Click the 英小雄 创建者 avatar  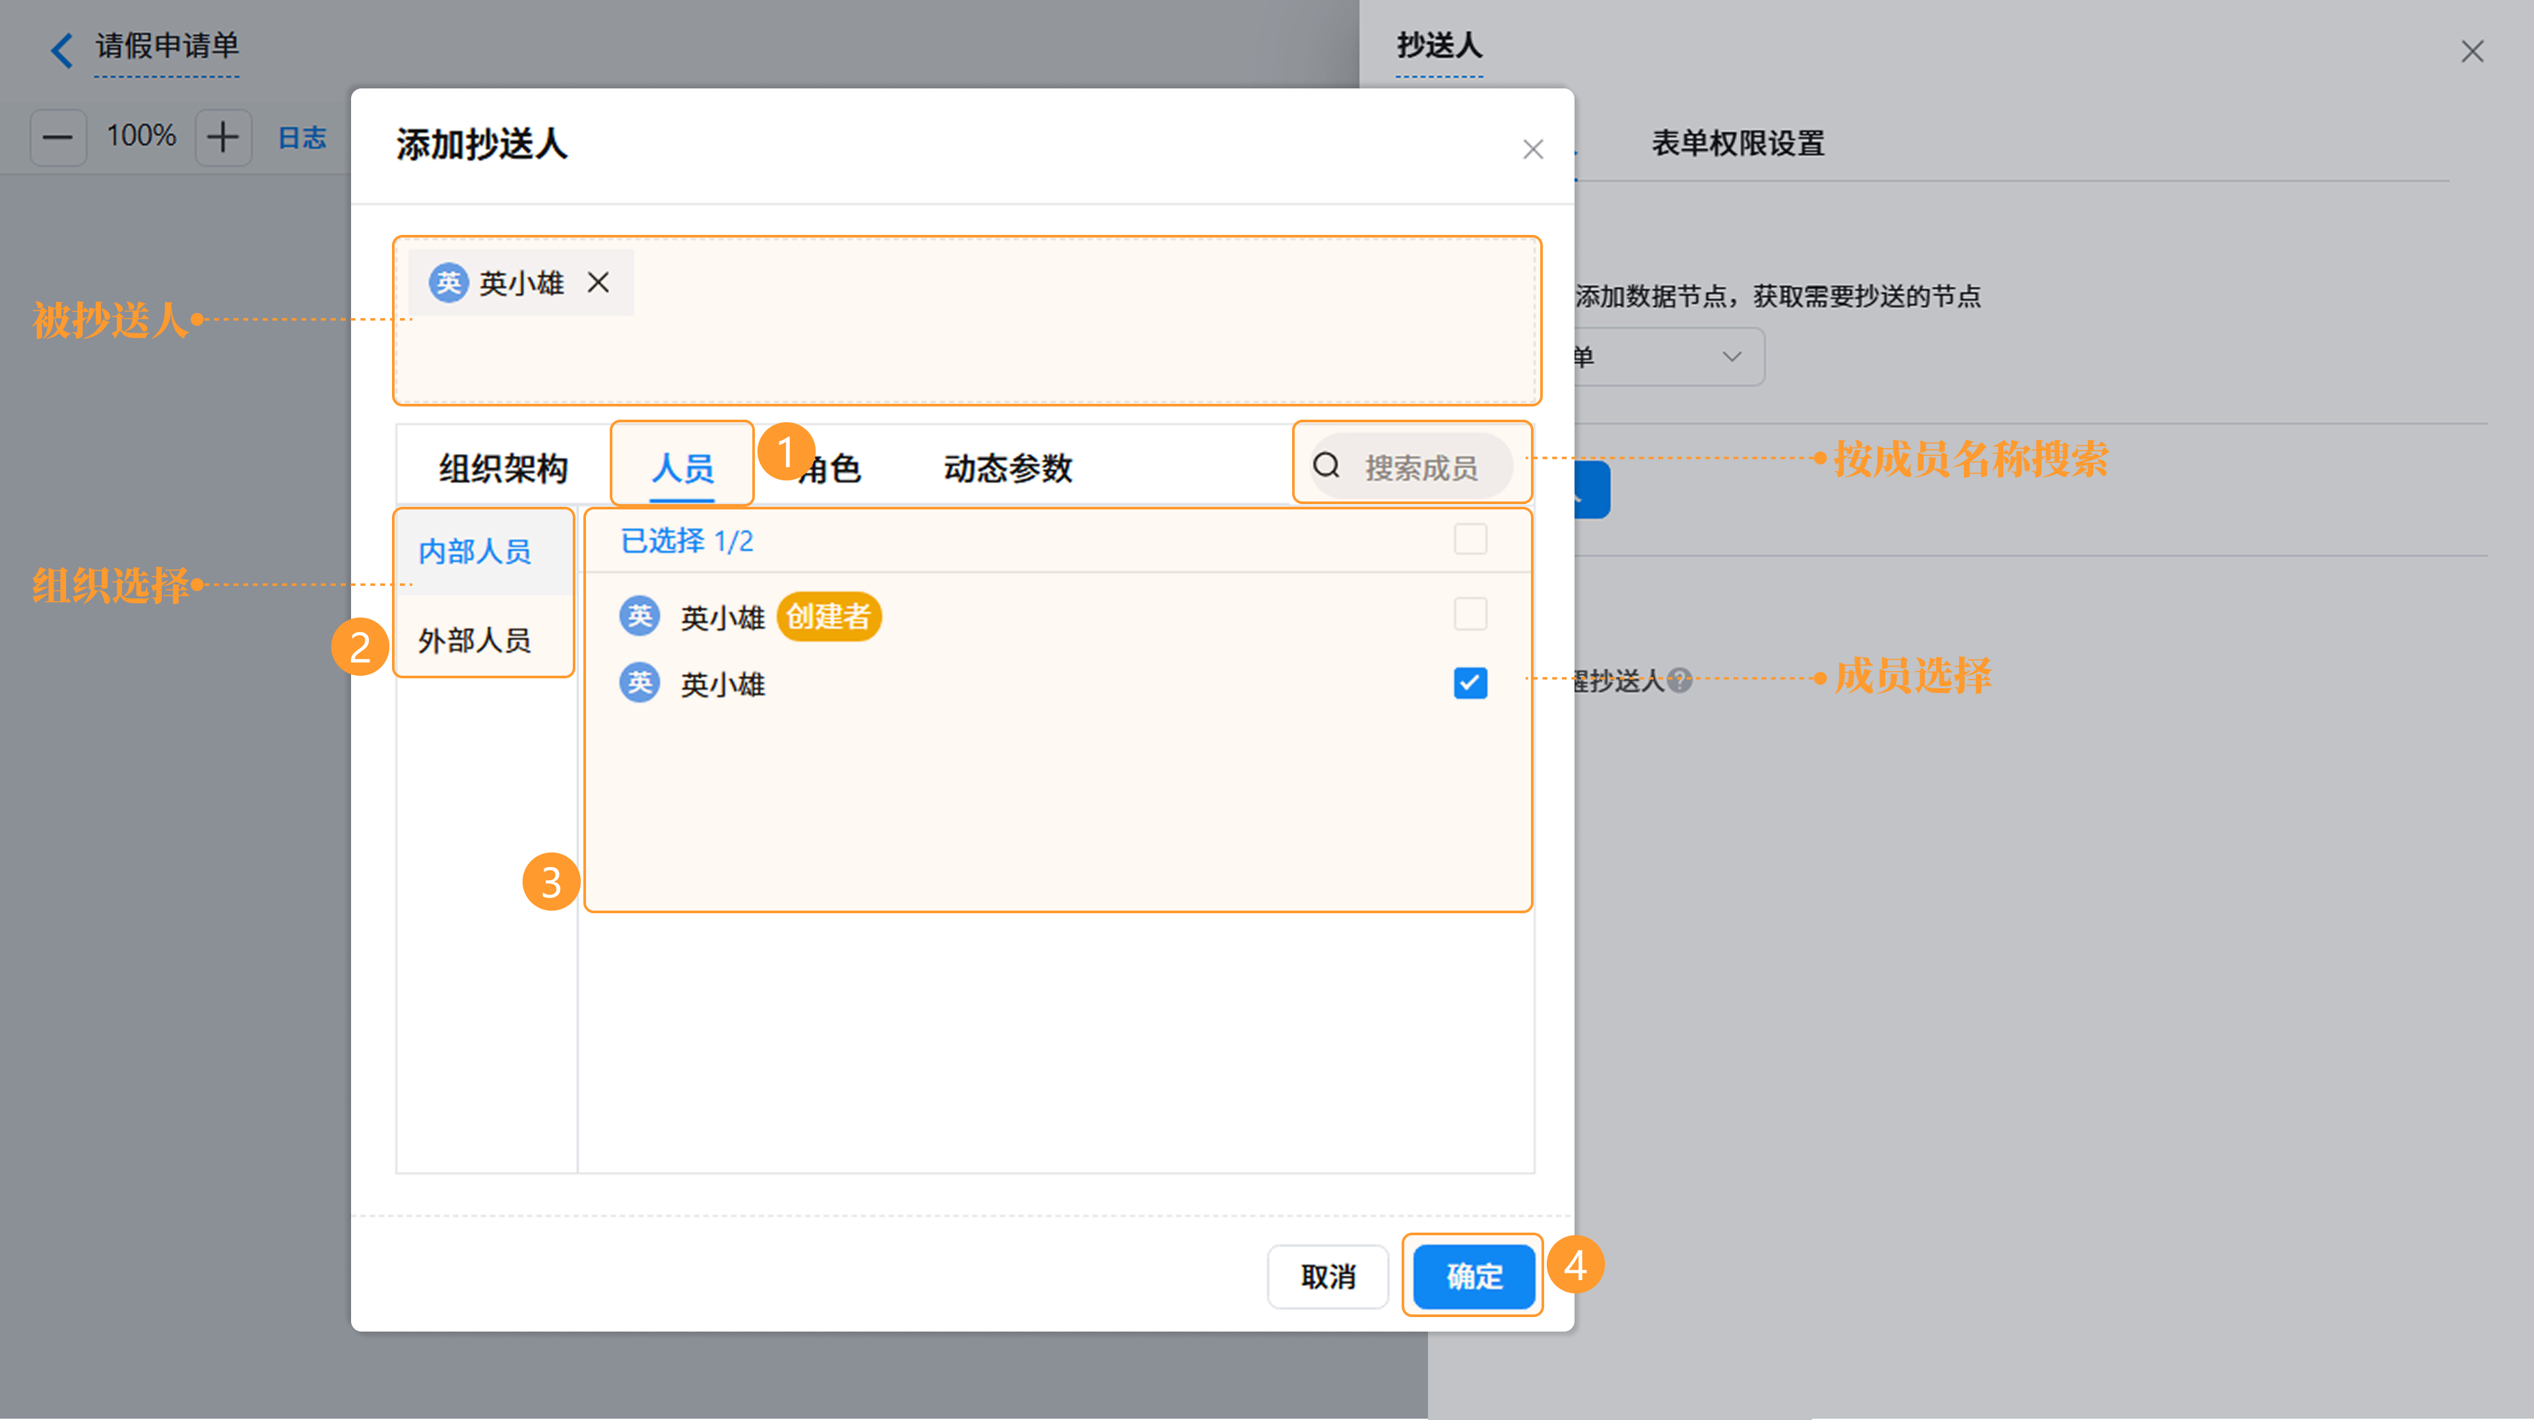point(639,616)
